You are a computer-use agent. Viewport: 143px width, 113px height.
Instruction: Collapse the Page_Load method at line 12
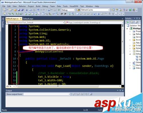click(x=18, y=66)
